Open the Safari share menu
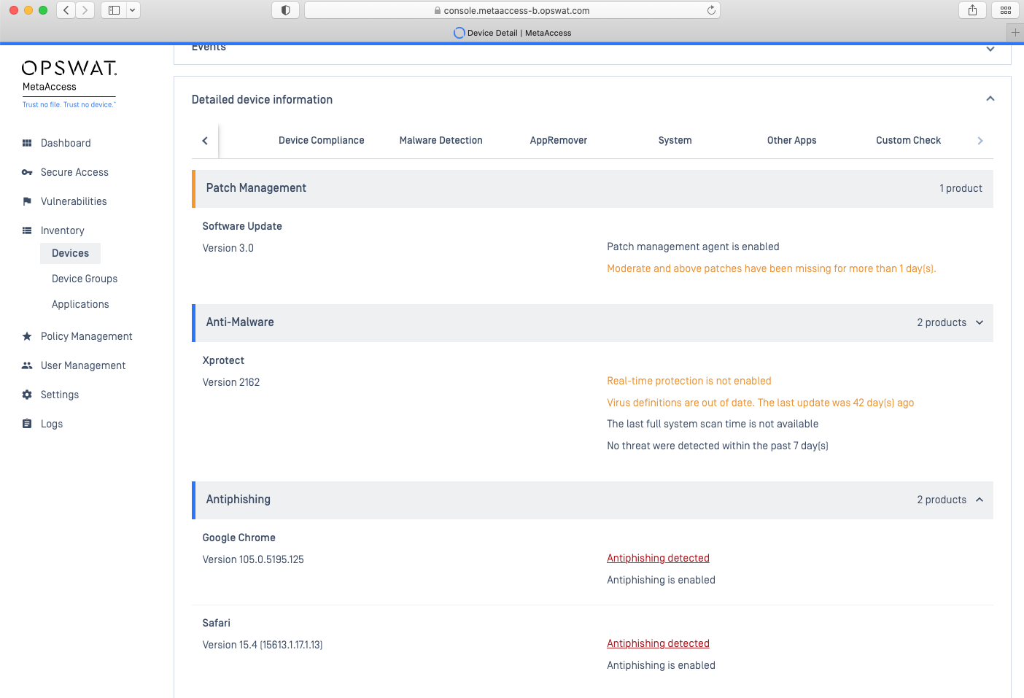Screen dimensions: 1024x698 pyautogui.click(x=972, y=10)
